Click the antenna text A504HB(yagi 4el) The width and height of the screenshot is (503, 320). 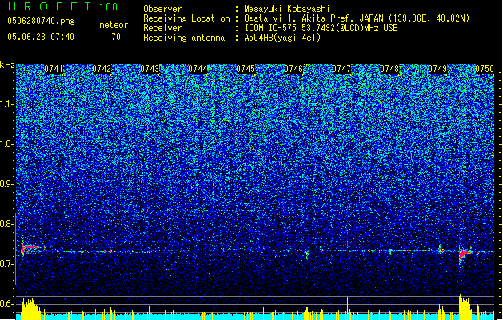coord(282,38)
